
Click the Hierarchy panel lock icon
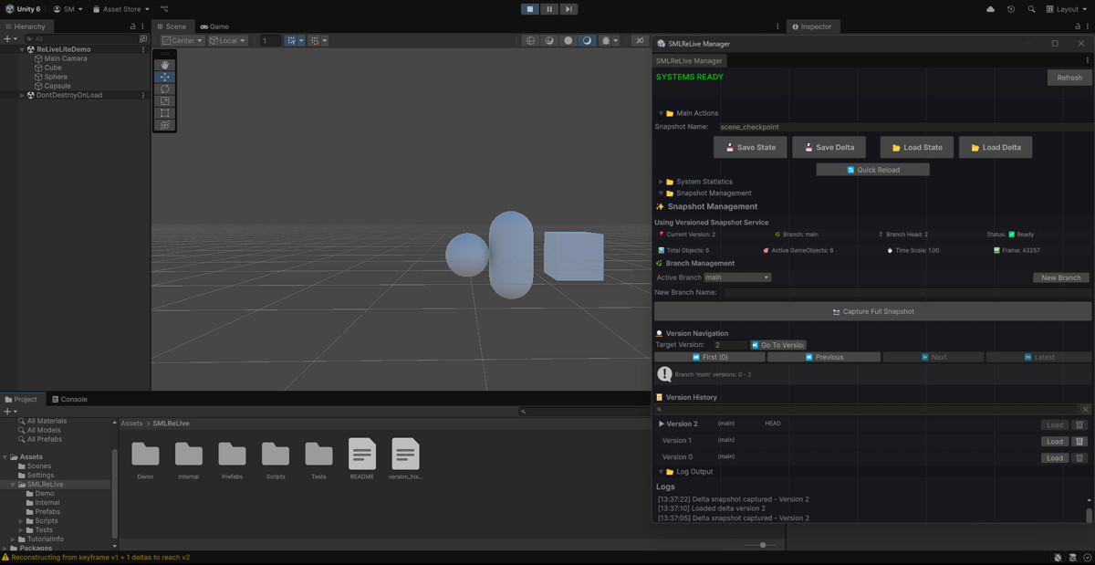(x=133, y=26)
